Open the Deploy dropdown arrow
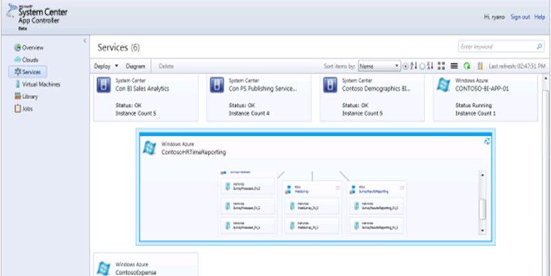The image size is (551, 276). coord(116,66)
